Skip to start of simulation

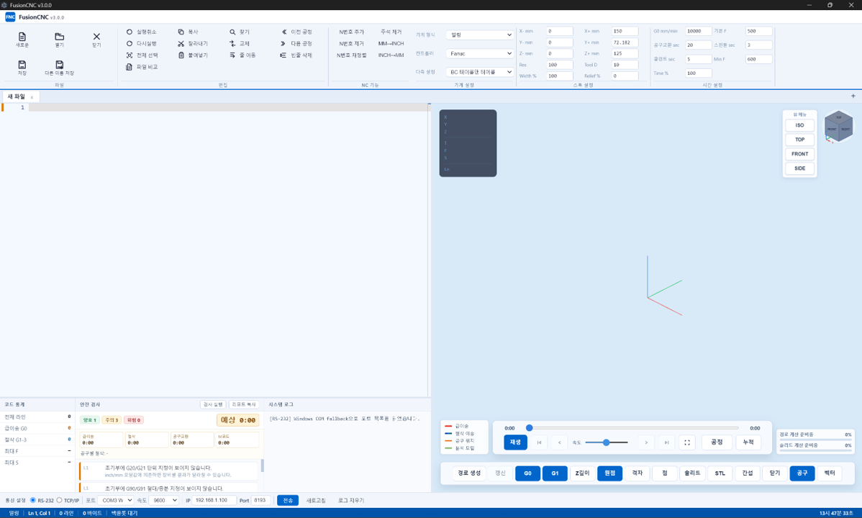[540, 442]
